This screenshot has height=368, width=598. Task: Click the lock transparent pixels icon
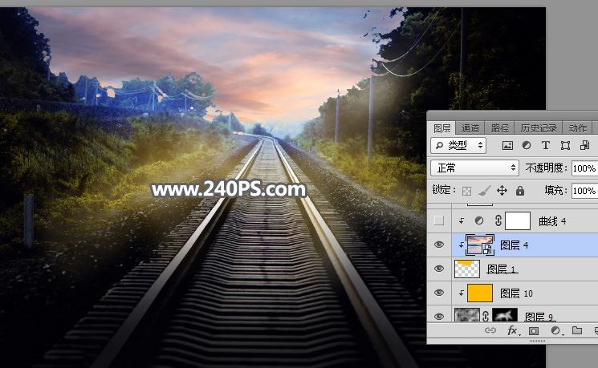coord(466,191)
